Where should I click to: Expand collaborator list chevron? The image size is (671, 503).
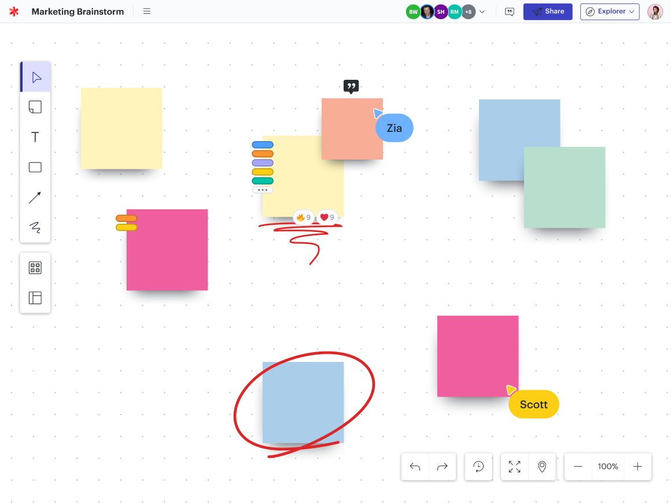coord(482,12)
